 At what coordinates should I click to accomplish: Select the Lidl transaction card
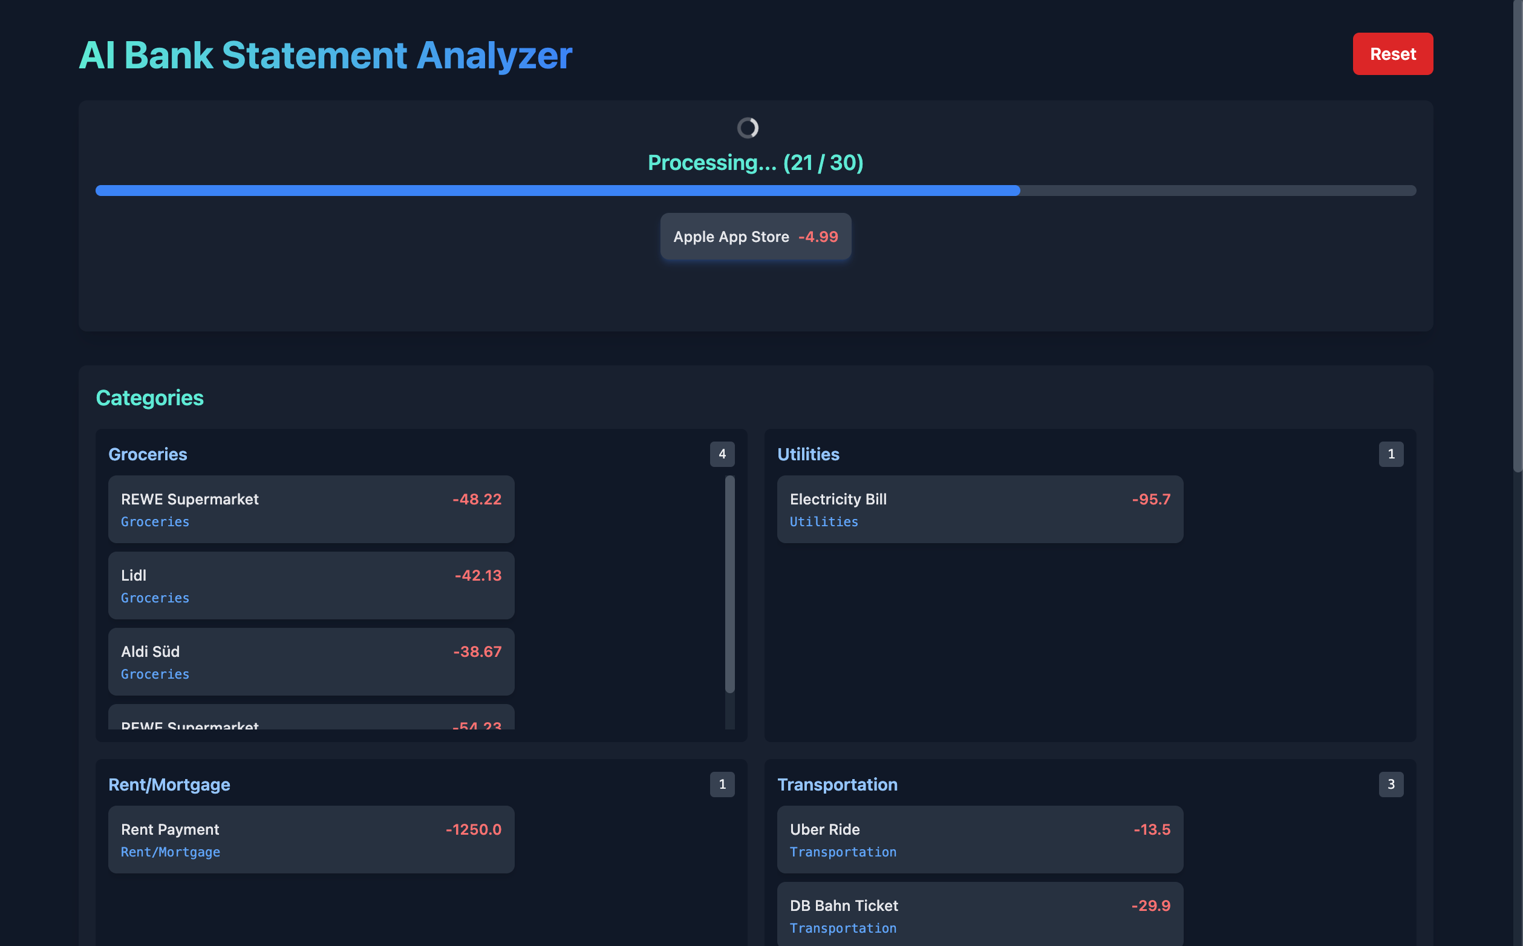click(311, 586)
